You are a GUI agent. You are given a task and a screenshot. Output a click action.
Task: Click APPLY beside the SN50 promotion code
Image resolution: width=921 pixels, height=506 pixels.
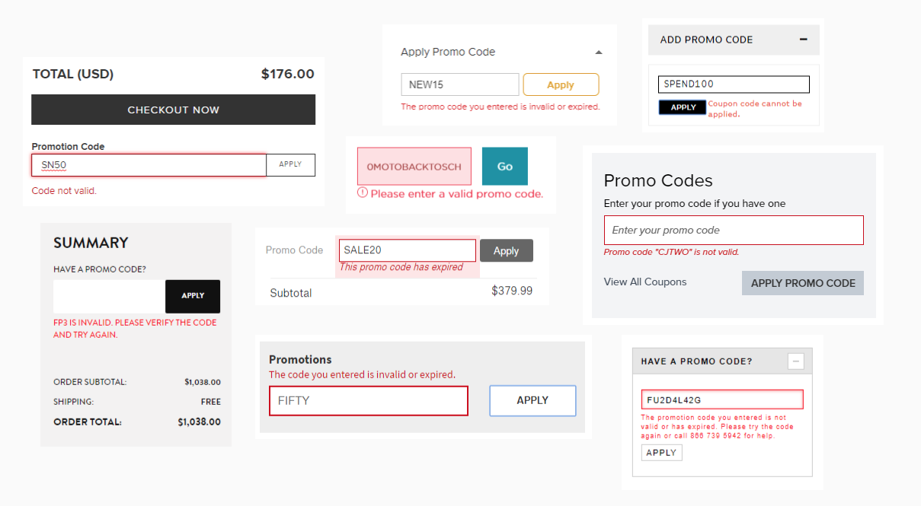click(x=290, y=164)
